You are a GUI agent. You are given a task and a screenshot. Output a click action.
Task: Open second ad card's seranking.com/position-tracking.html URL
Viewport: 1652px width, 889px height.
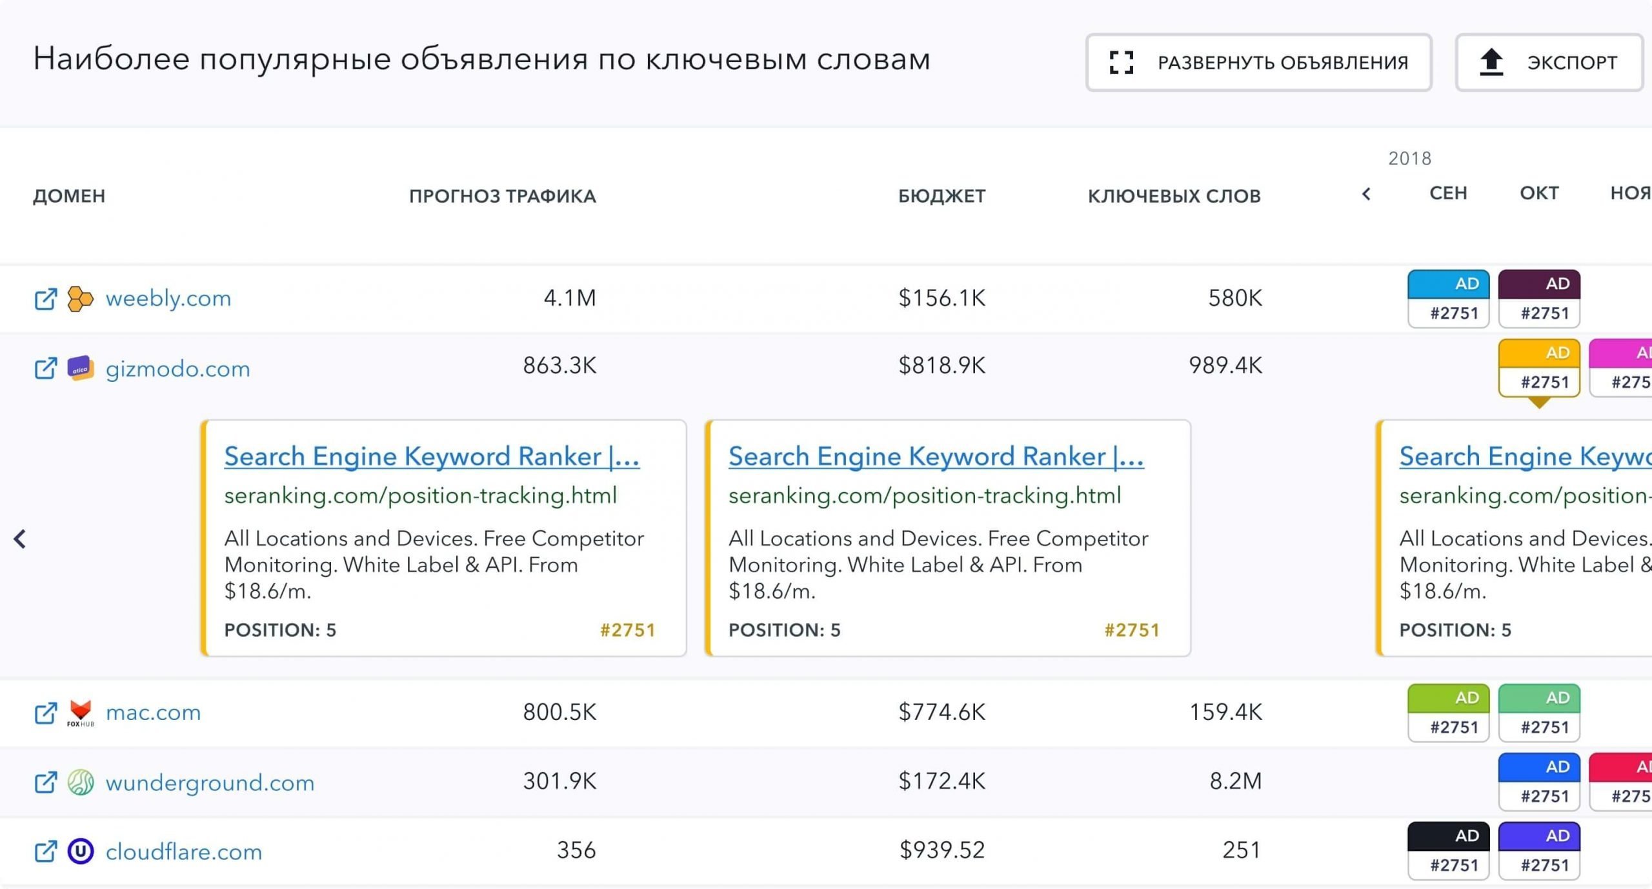pos(925,495)
